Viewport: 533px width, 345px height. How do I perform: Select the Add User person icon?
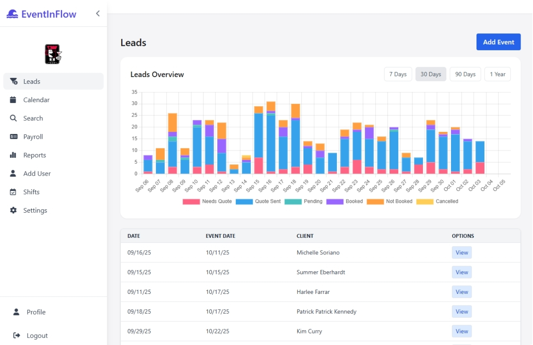14,174
